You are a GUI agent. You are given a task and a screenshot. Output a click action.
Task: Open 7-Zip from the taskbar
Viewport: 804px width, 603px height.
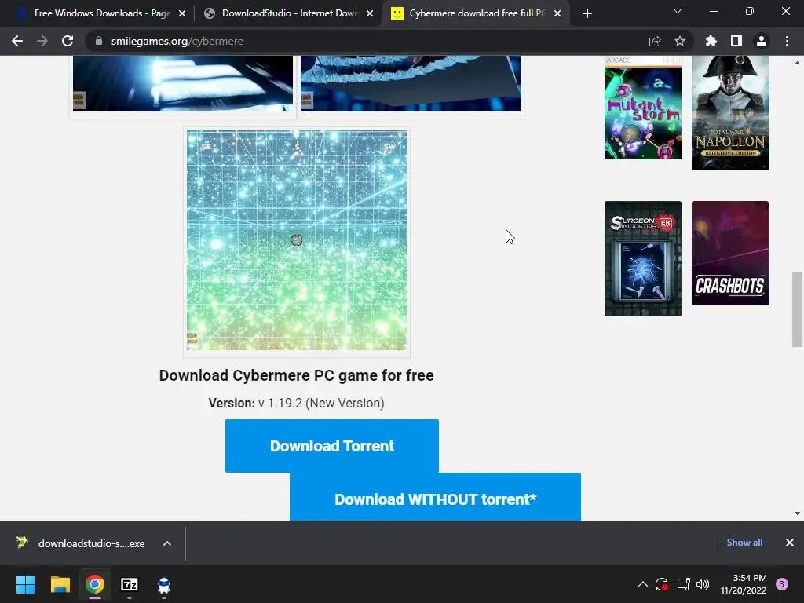(x=130, y=584)
